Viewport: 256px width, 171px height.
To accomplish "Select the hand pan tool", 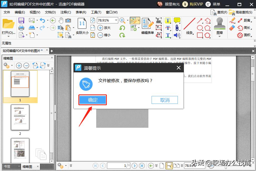I will 61,20.
